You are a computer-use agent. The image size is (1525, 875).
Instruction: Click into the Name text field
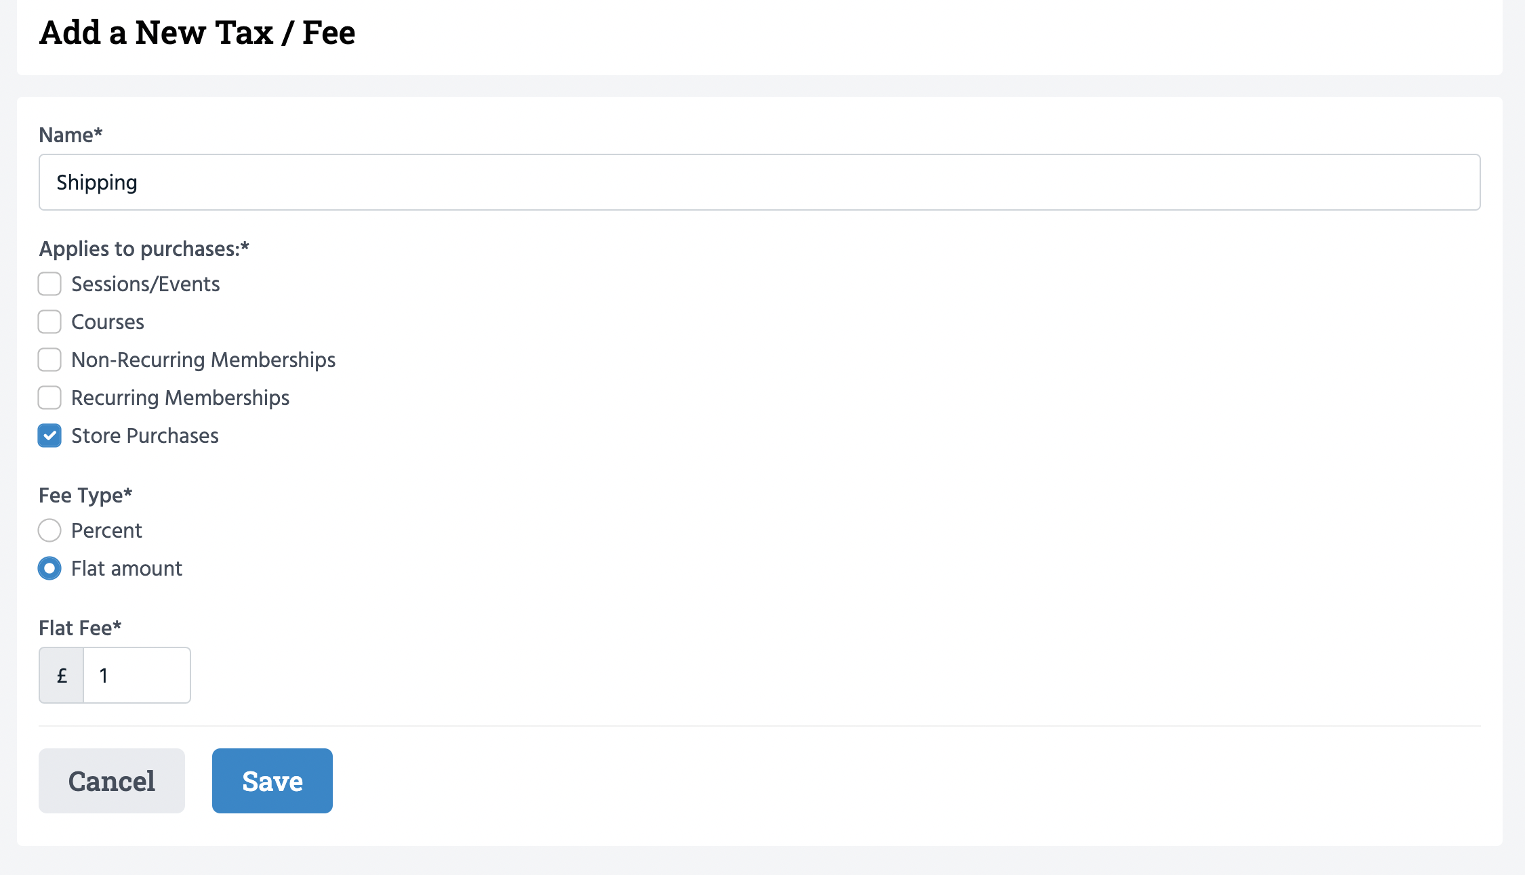pos(759,183)
